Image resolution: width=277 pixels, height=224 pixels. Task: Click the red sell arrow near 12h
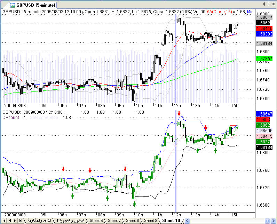179,113
